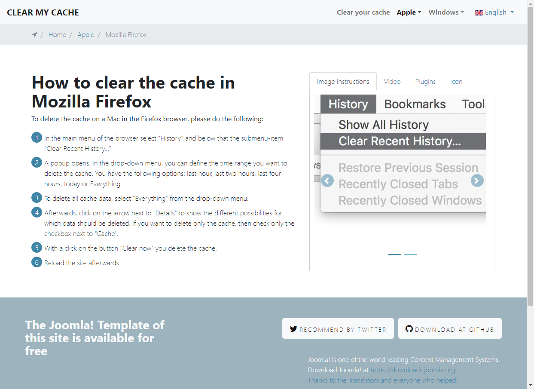Viewport: 534px width, 389px height.
Task: Click 'Reload the site afterwards.' step text
Action: pos(82,263)
